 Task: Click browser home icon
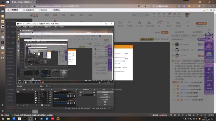coord(22,6)
